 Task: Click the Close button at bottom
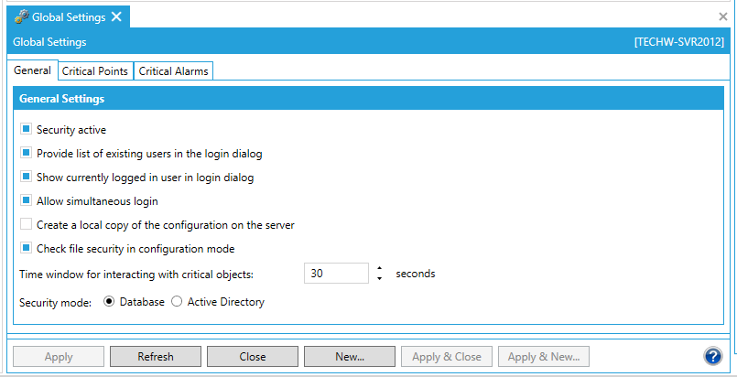pos(253,357)
